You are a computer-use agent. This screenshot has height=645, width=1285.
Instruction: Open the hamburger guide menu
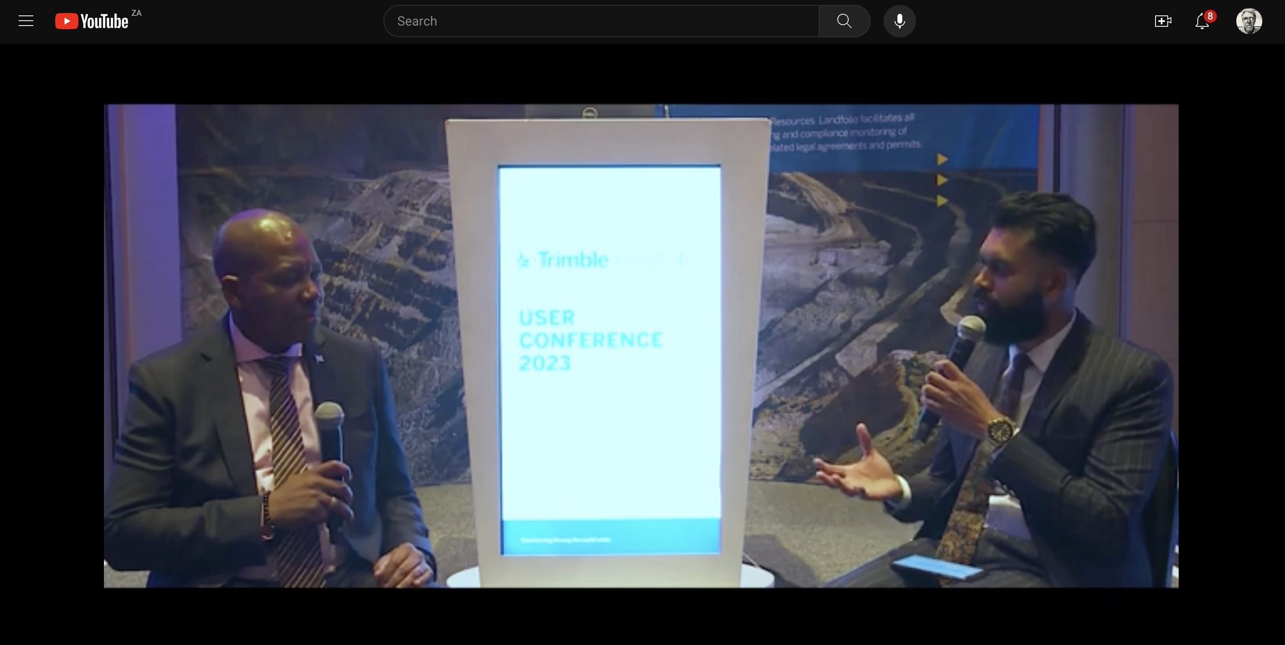click(x=26, y=21)
